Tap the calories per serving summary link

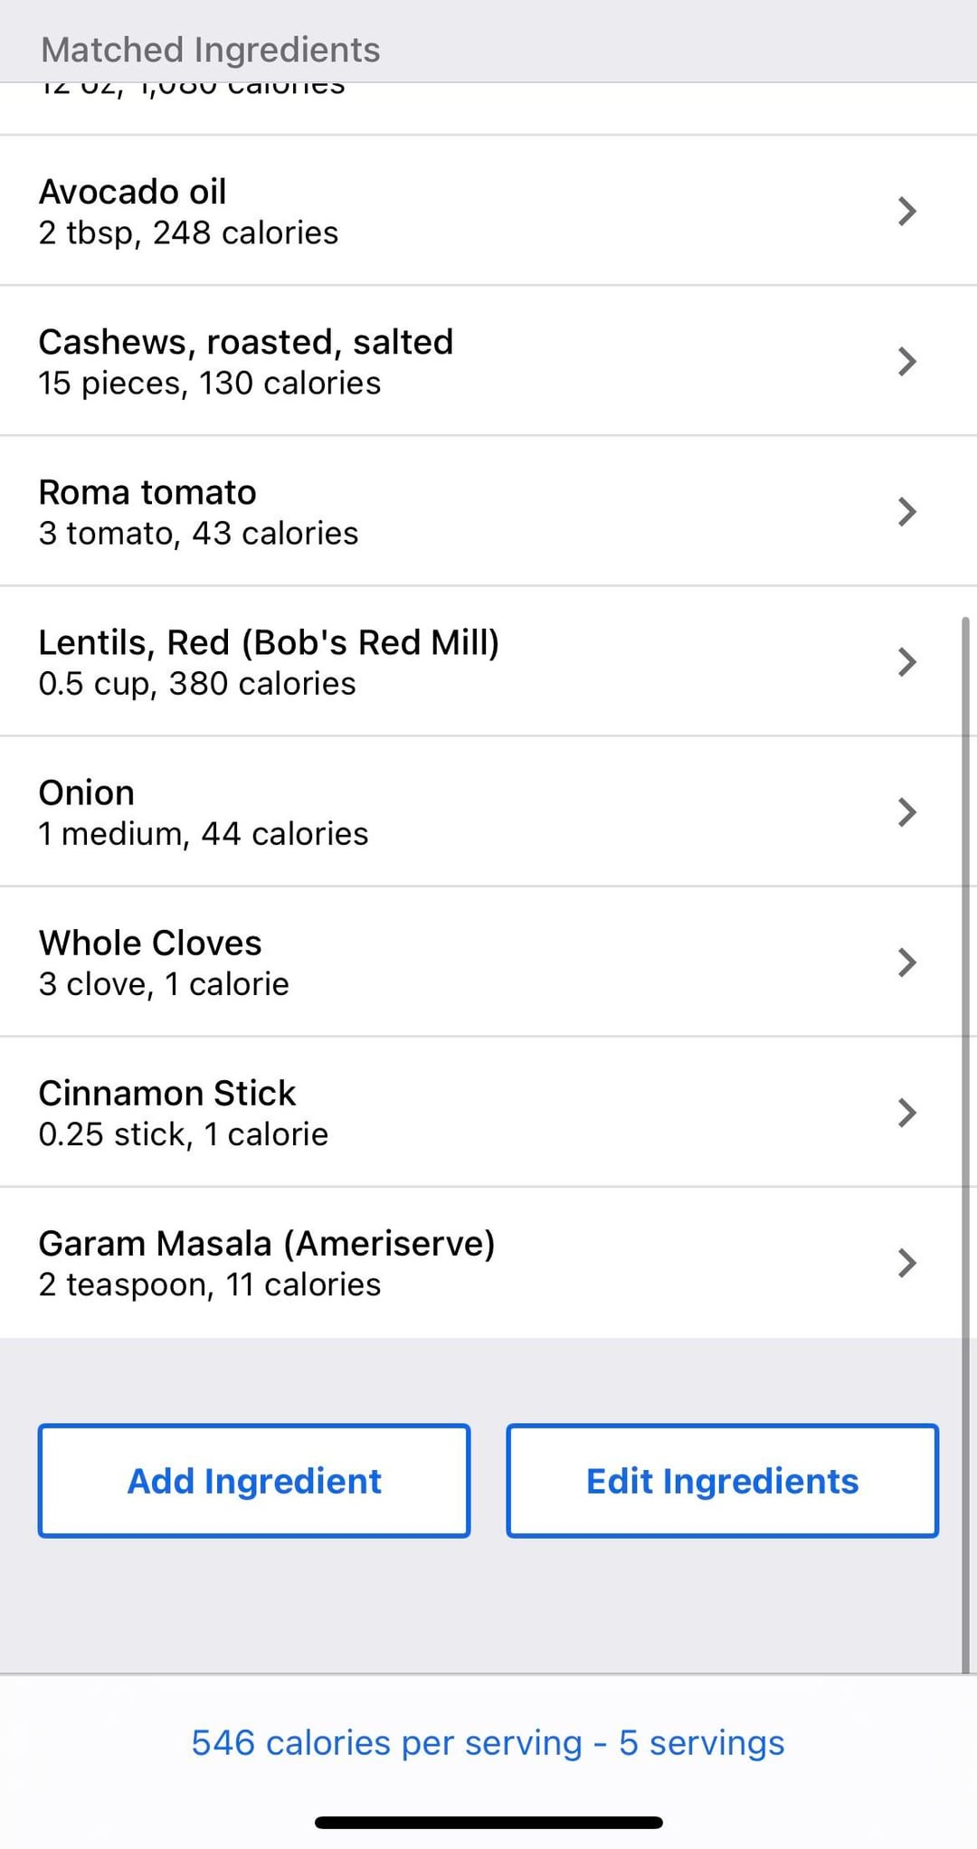pyautogui.click(x=488, y=1743)
